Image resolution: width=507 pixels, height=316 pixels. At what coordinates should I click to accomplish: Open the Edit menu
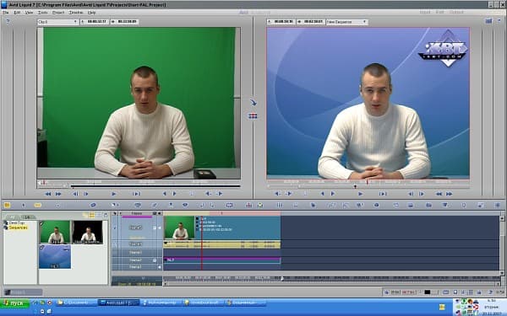click(x=17, y=13)
